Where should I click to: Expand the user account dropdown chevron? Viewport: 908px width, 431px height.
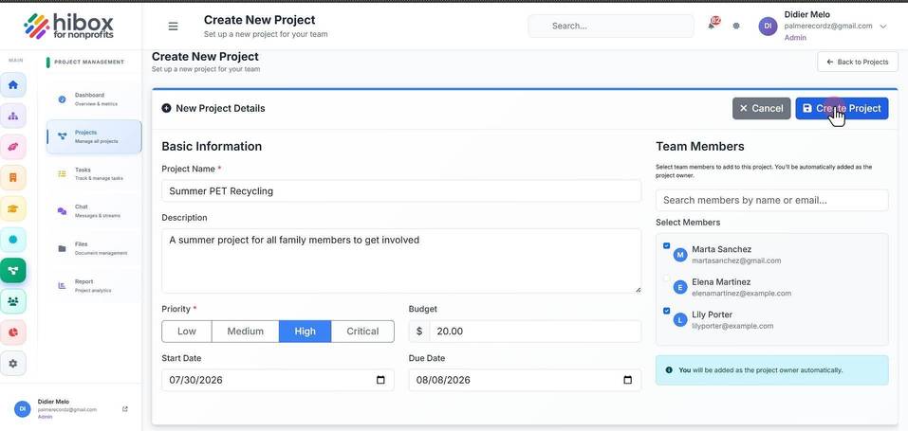tap(883, 27)
